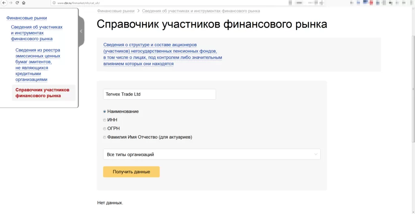This screenshot has width=415, height=214.
Task: Go back using the browser back arrow
Action: click(x=4, y=3)
